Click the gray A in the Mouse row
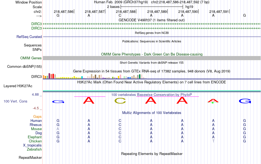This screenshot has width=261, height=164. coord(58,129)
